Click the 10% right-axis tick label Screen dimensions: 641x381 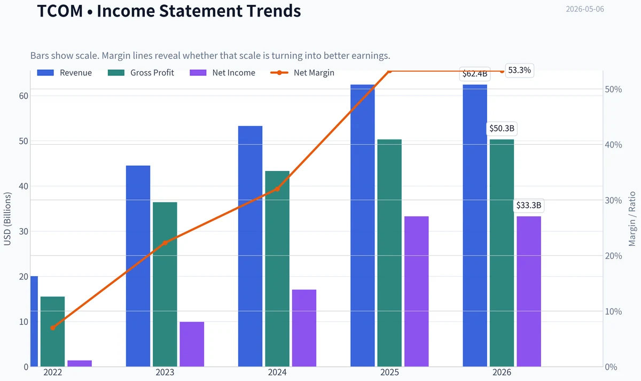tap(614, 312)
